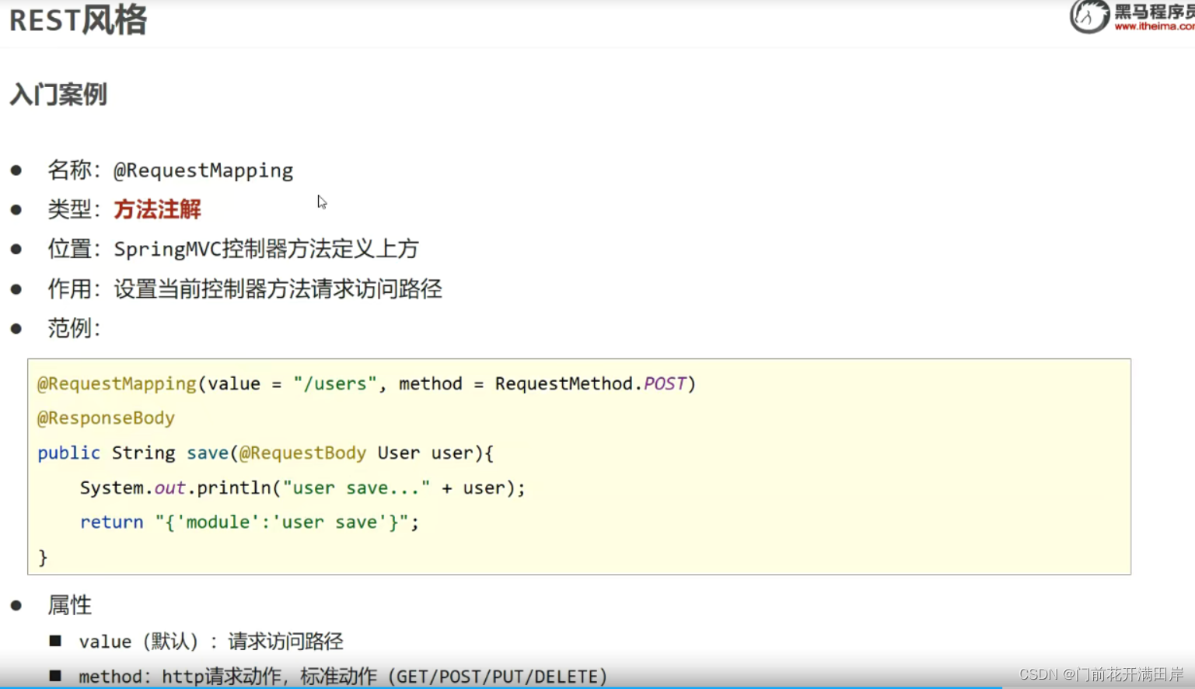The width and height of the screenshot is (1195, 689).
Task: Click the 黑马程序员 logo icon
Action: [x=1089, y=16]
